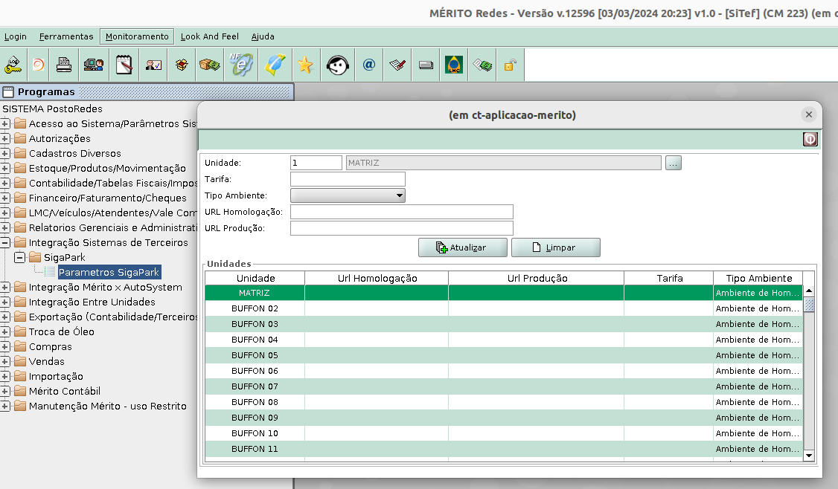Click the yellow star favorites icon
The image size is (838, 489).
click(x=305, y=65)
